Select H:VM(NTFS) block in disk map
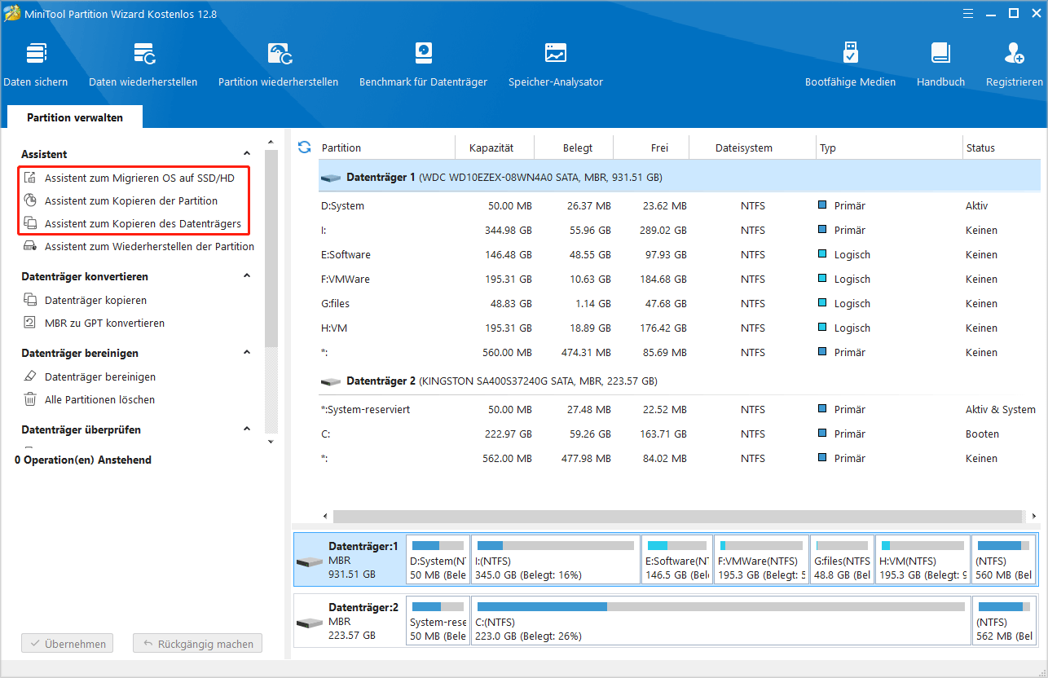The image size is (1048, 678). pos(923,560)
